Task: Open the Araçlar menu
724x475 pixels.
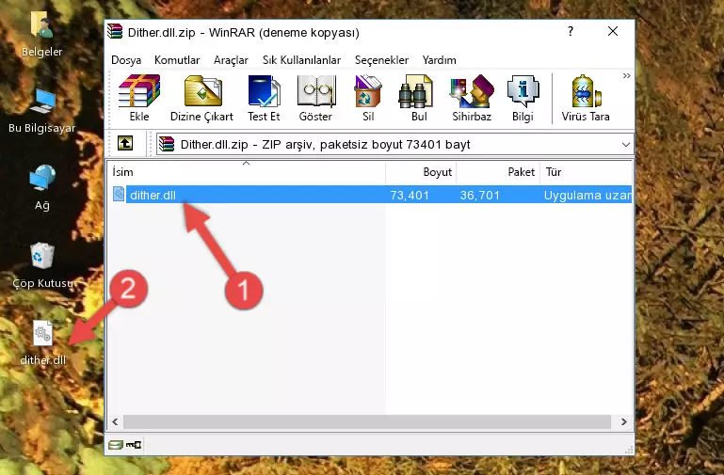Action: tap(231, 60)
